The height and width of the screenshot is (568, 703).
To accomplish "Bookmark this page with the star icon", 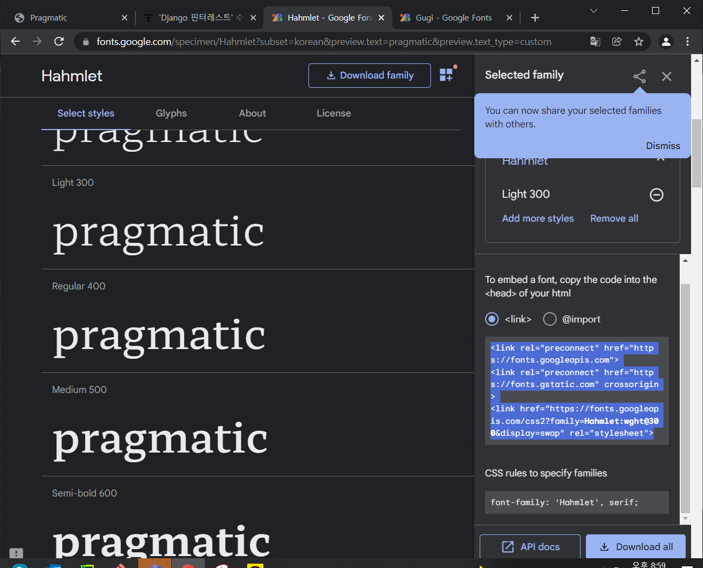I will [x=638, y=42].
